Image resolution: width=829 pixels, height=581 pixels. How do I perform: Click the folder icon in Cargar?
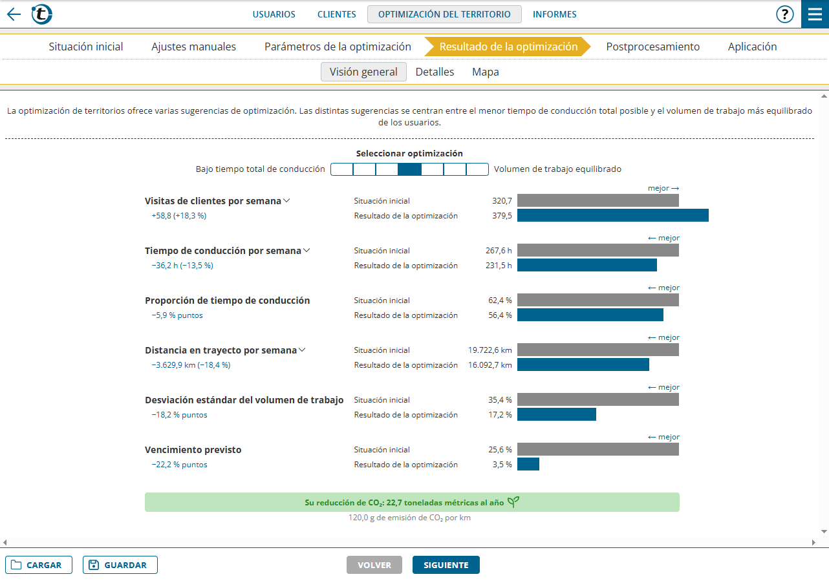(x=17, y=565)
